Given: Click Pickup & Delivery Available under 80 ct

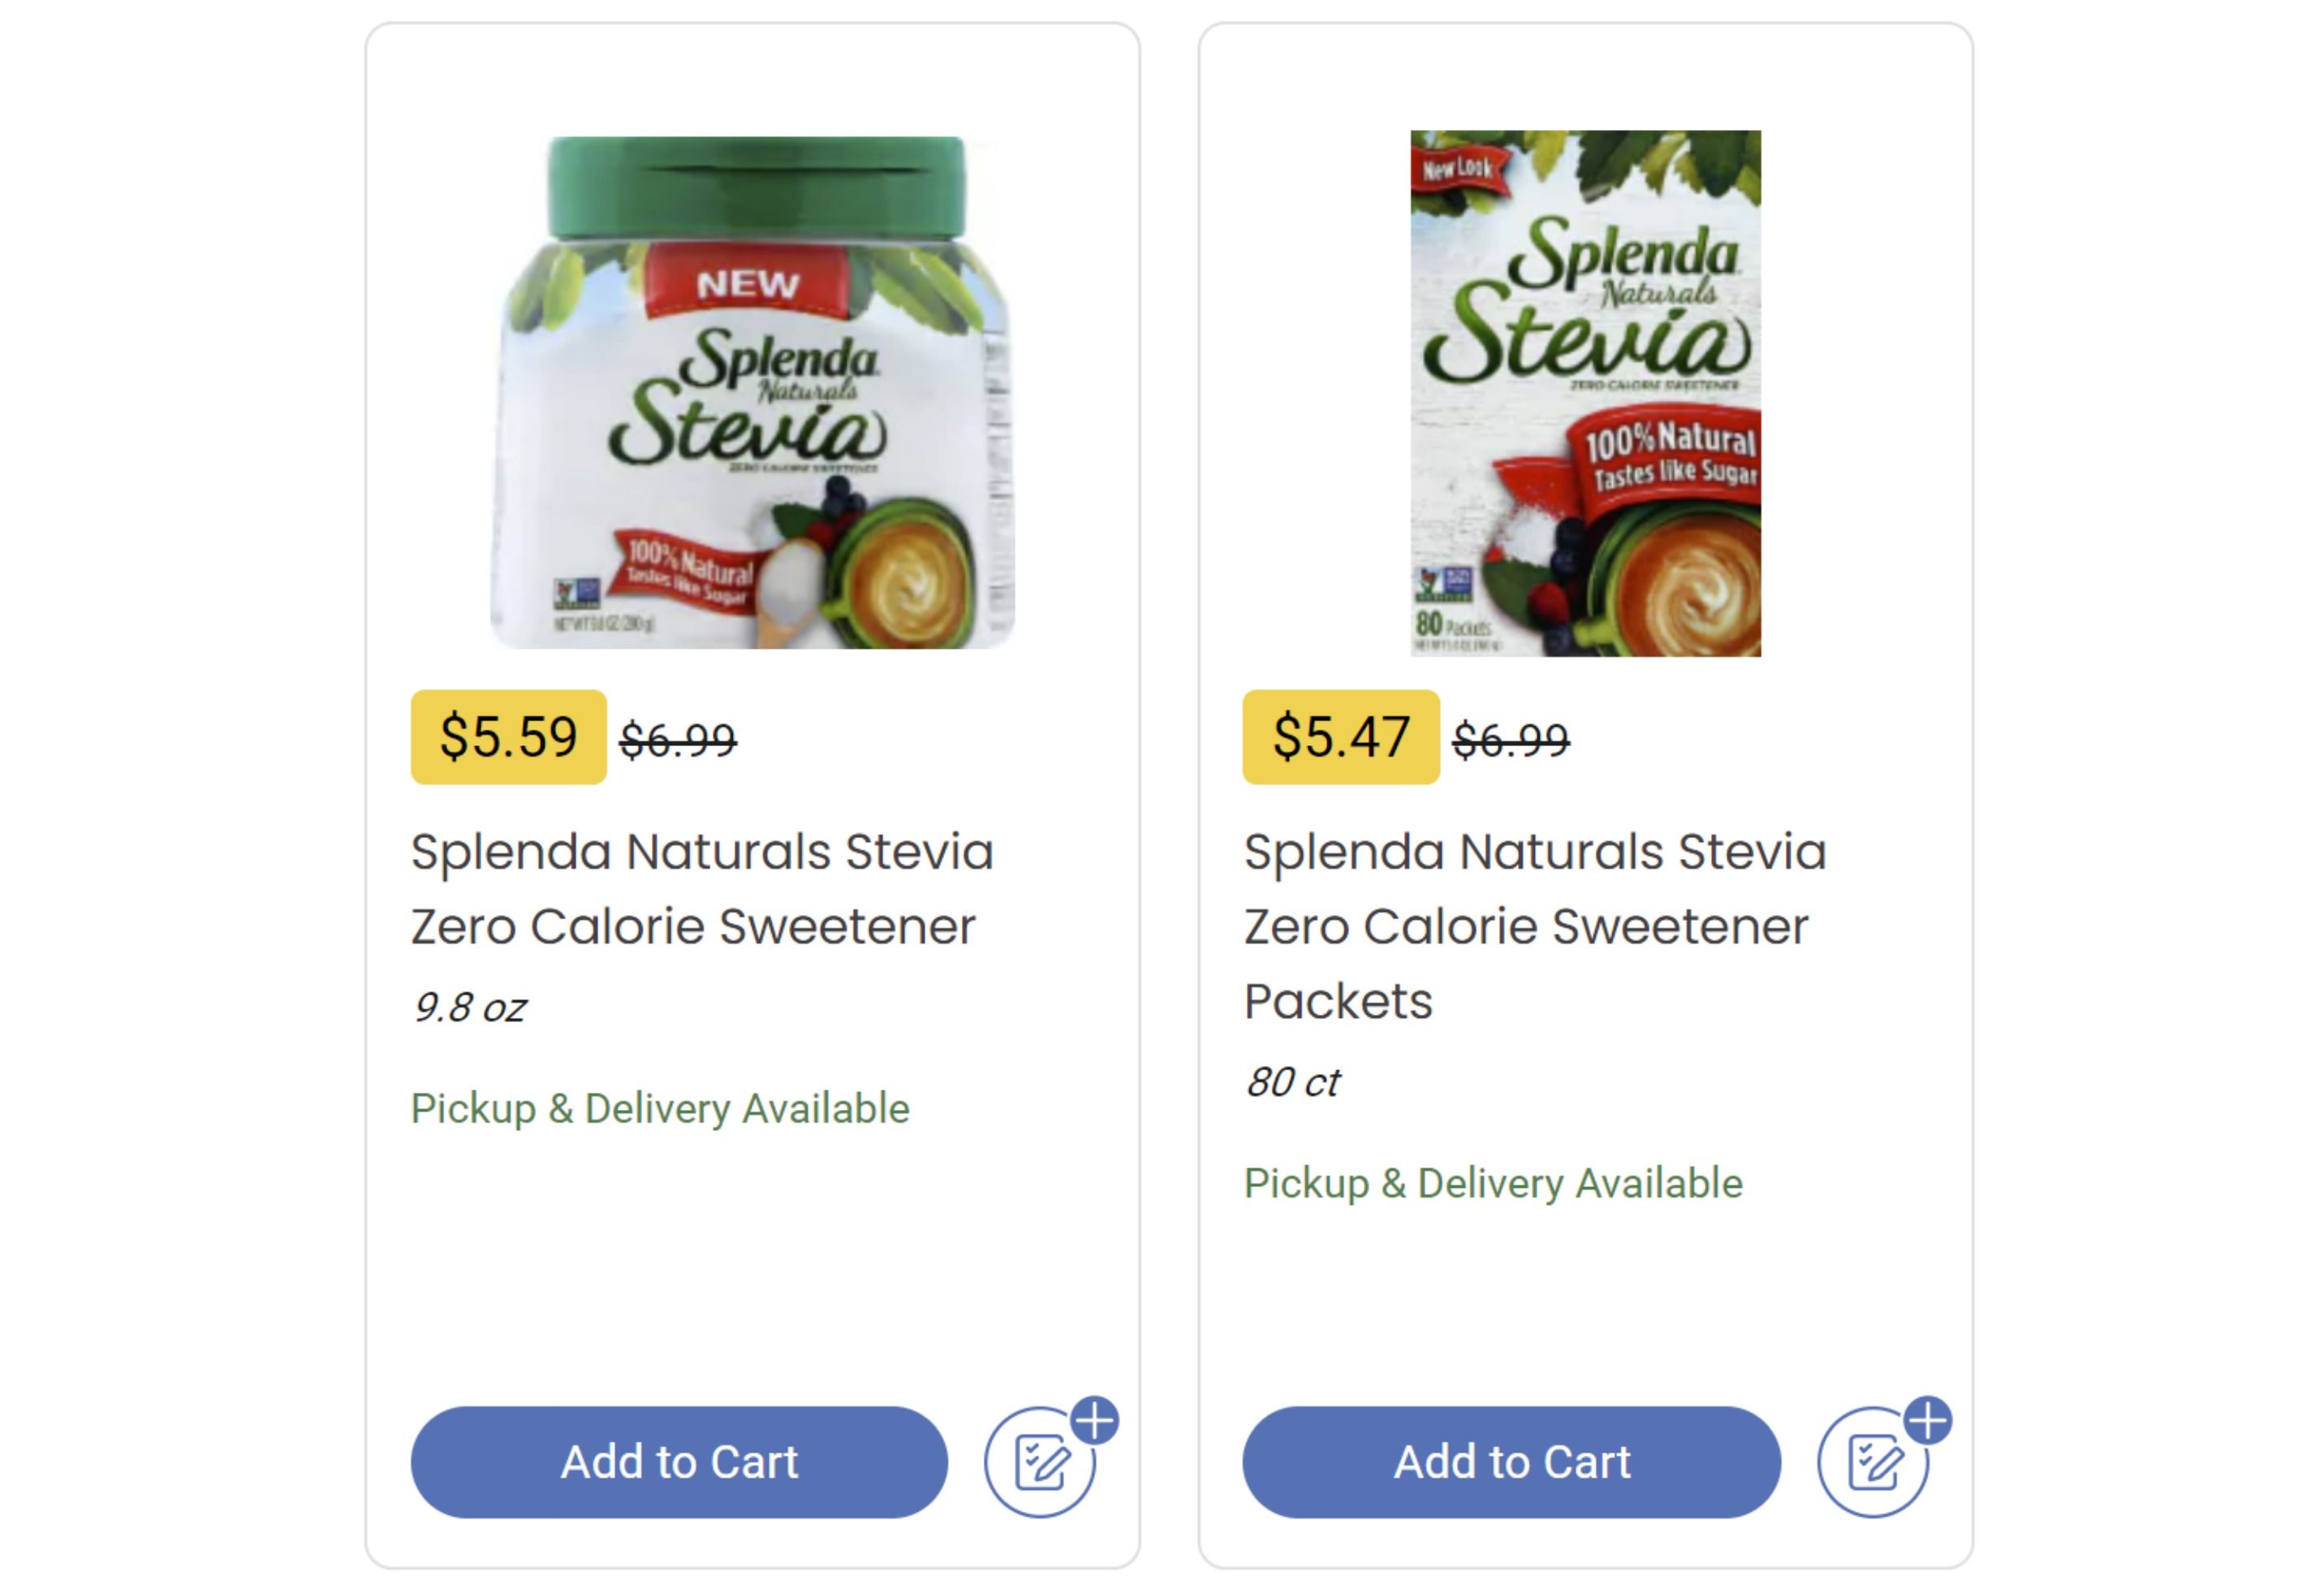Looking at the screenshot, I should (1493, 1183).
